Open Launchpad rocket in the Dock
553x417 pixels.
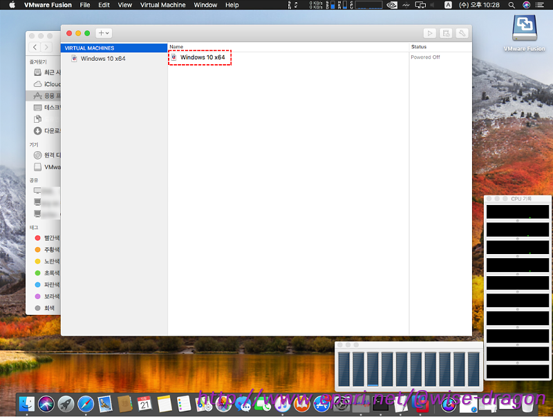click(x=66, y=404)
